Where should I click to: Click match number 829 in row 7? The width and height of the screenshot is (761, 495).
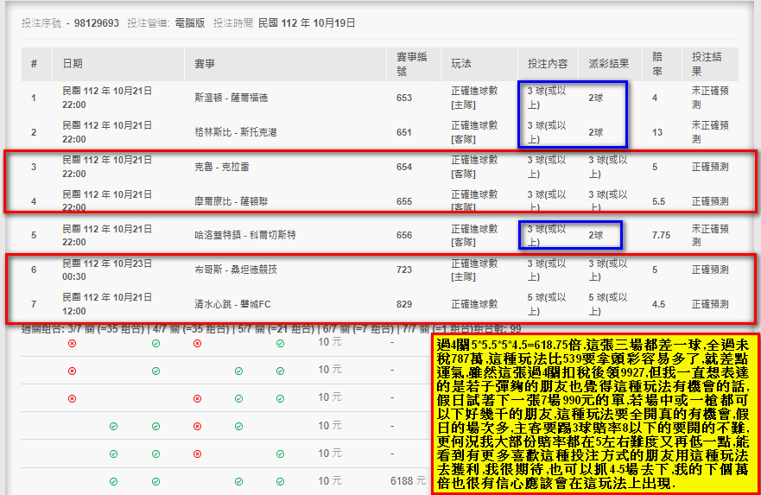tap(404, 304)
